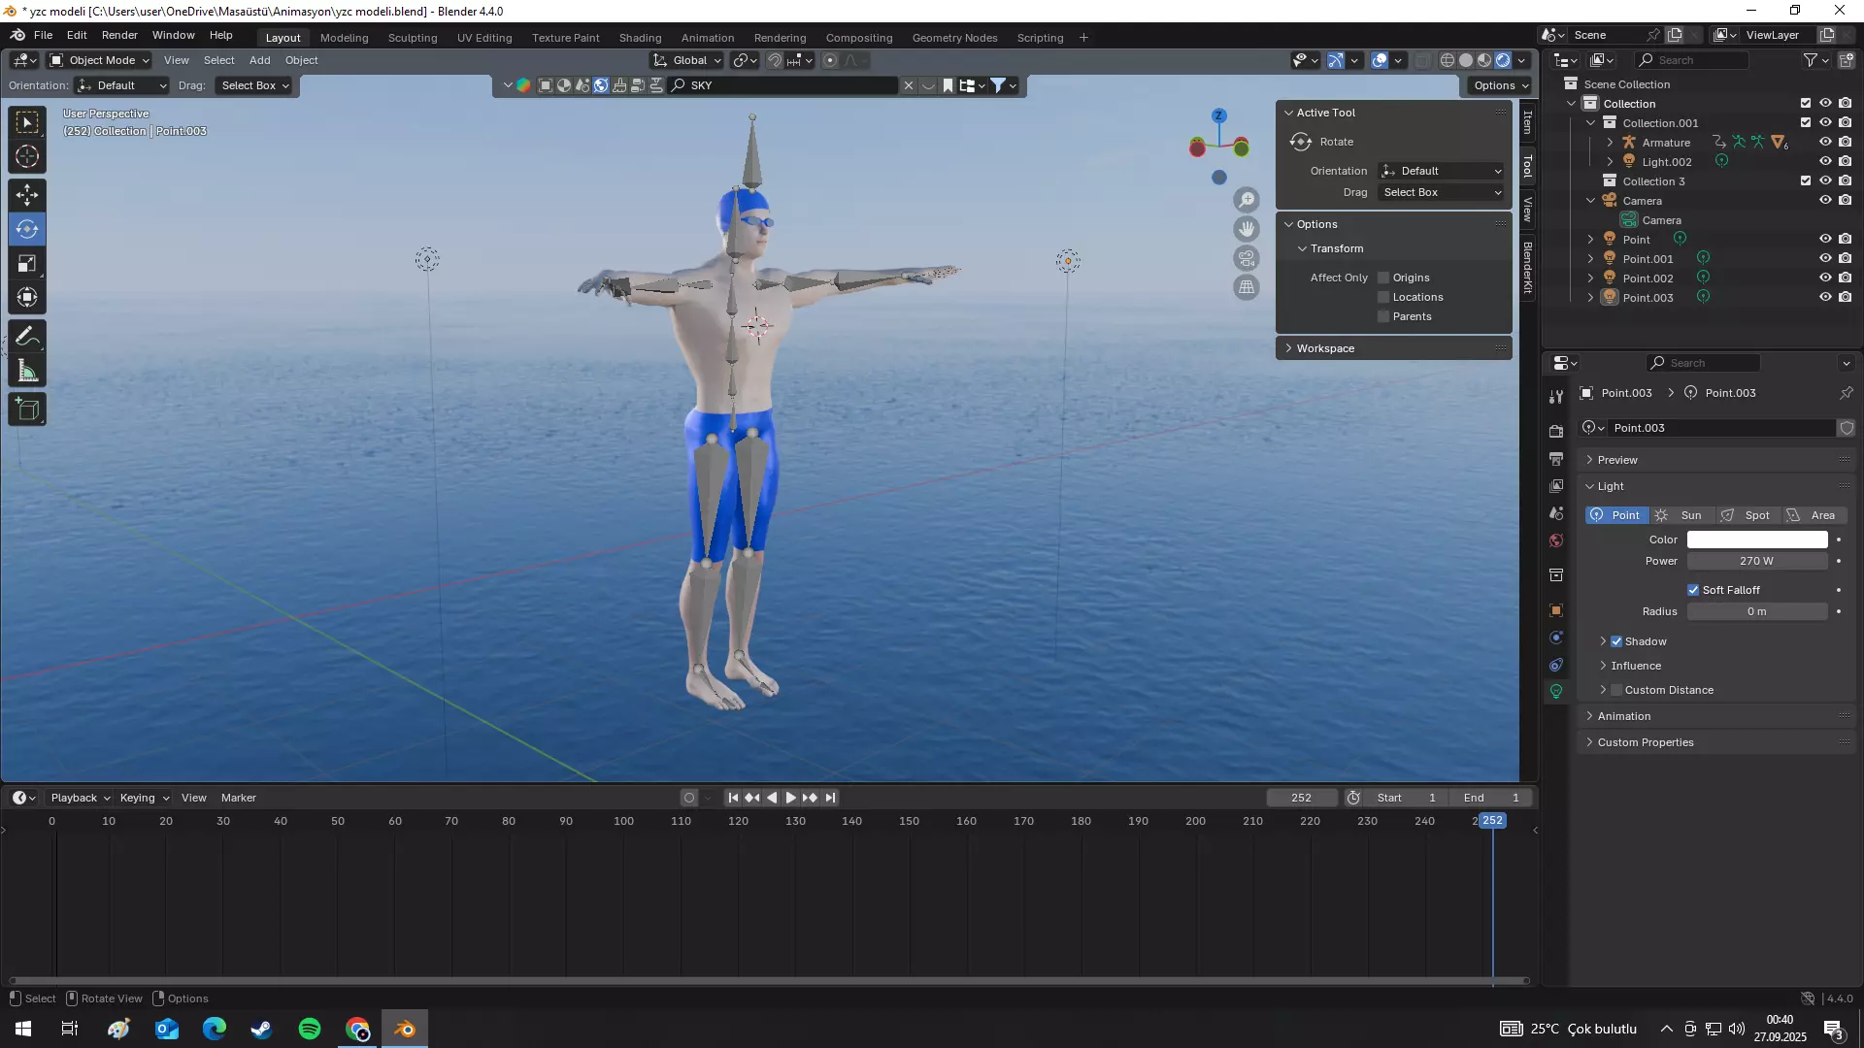This screenshot has width=1864, height=1048.
Task: Enable Affect Only Parents checkbox
Action: (x=1383, y=316)
